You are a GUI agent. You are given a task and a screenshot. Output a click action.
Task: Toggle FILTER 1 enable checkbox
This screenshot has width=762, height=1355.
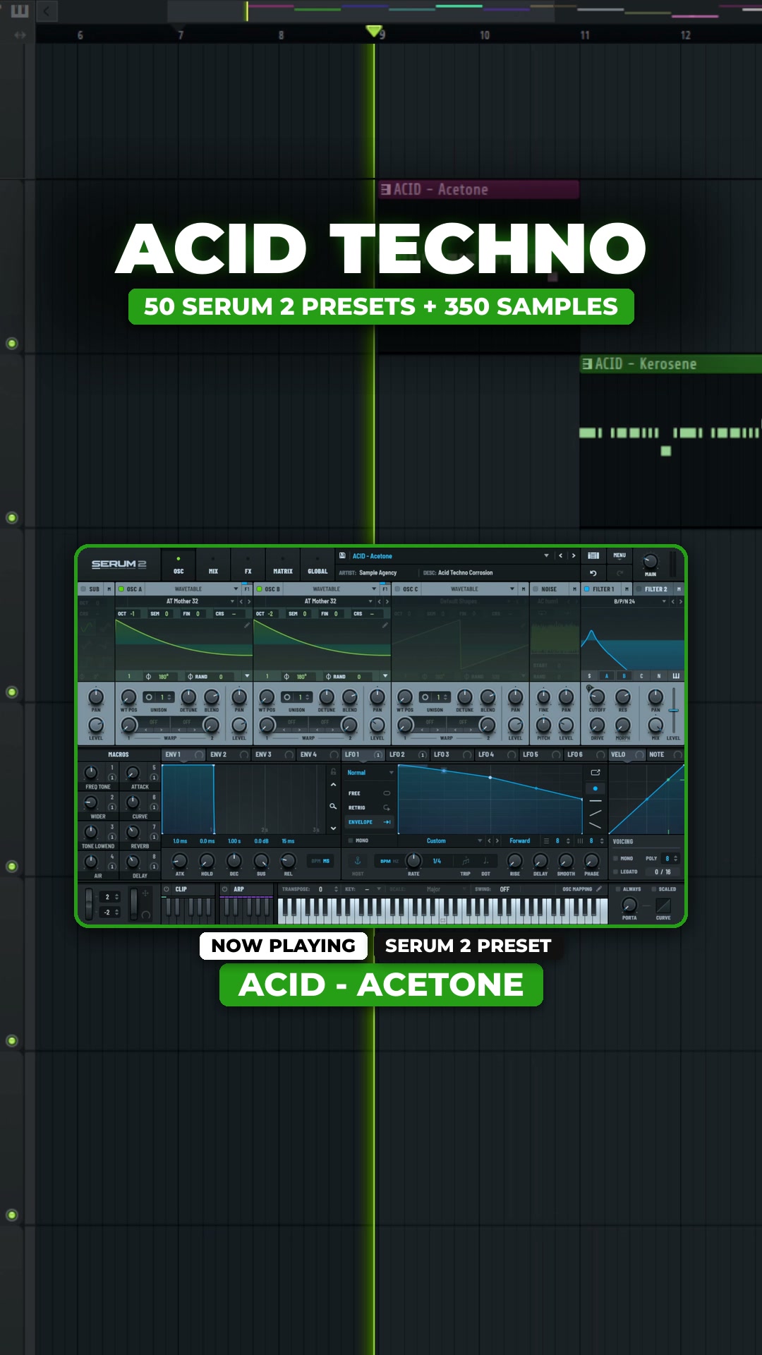tap(586, 589)
